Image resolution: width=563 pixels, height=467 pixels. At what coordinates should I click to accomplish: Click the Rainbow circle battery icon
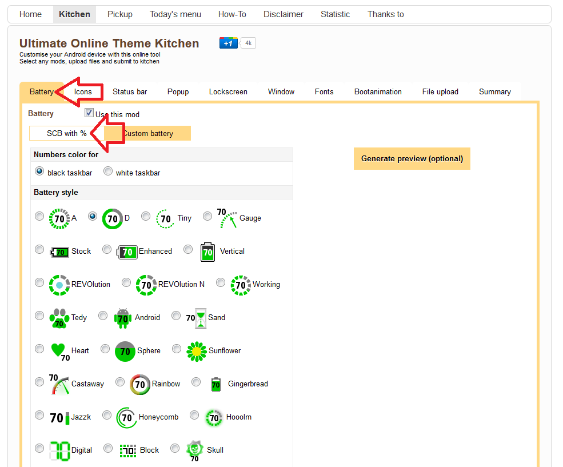[140, 385]
